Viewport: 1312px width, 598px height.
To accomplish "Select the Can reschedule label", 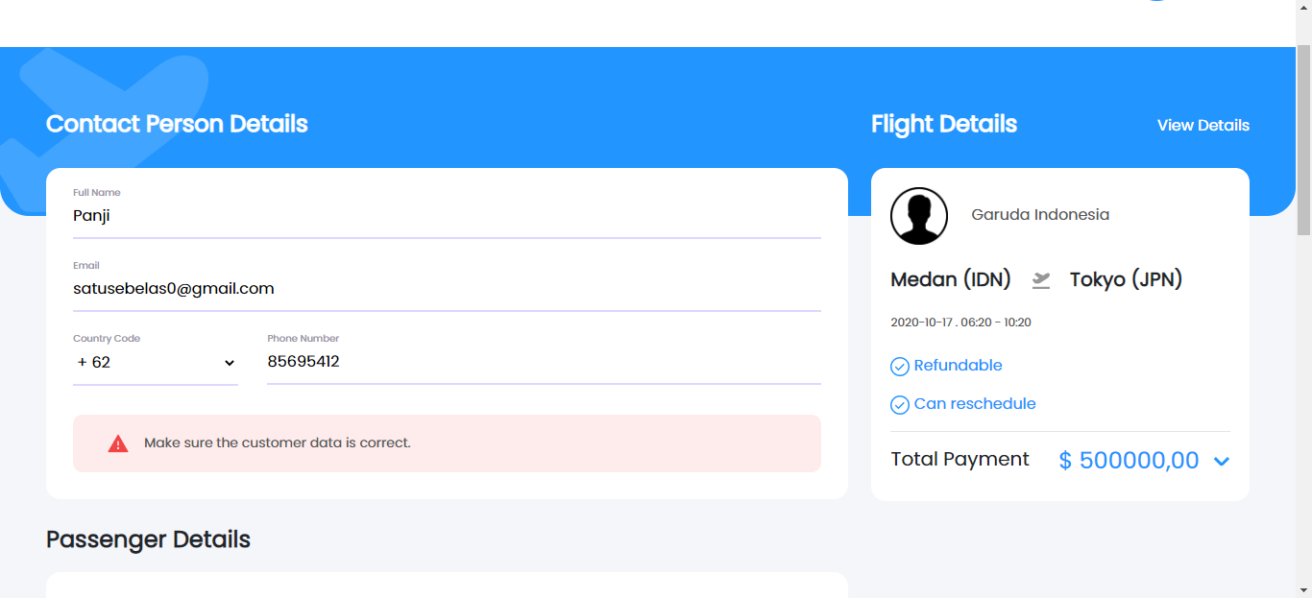I will [975, 404].
